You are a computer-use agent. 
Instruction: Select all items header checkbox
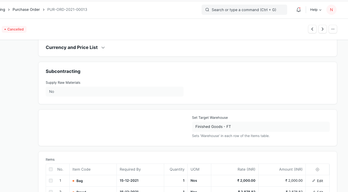[51, 169]
